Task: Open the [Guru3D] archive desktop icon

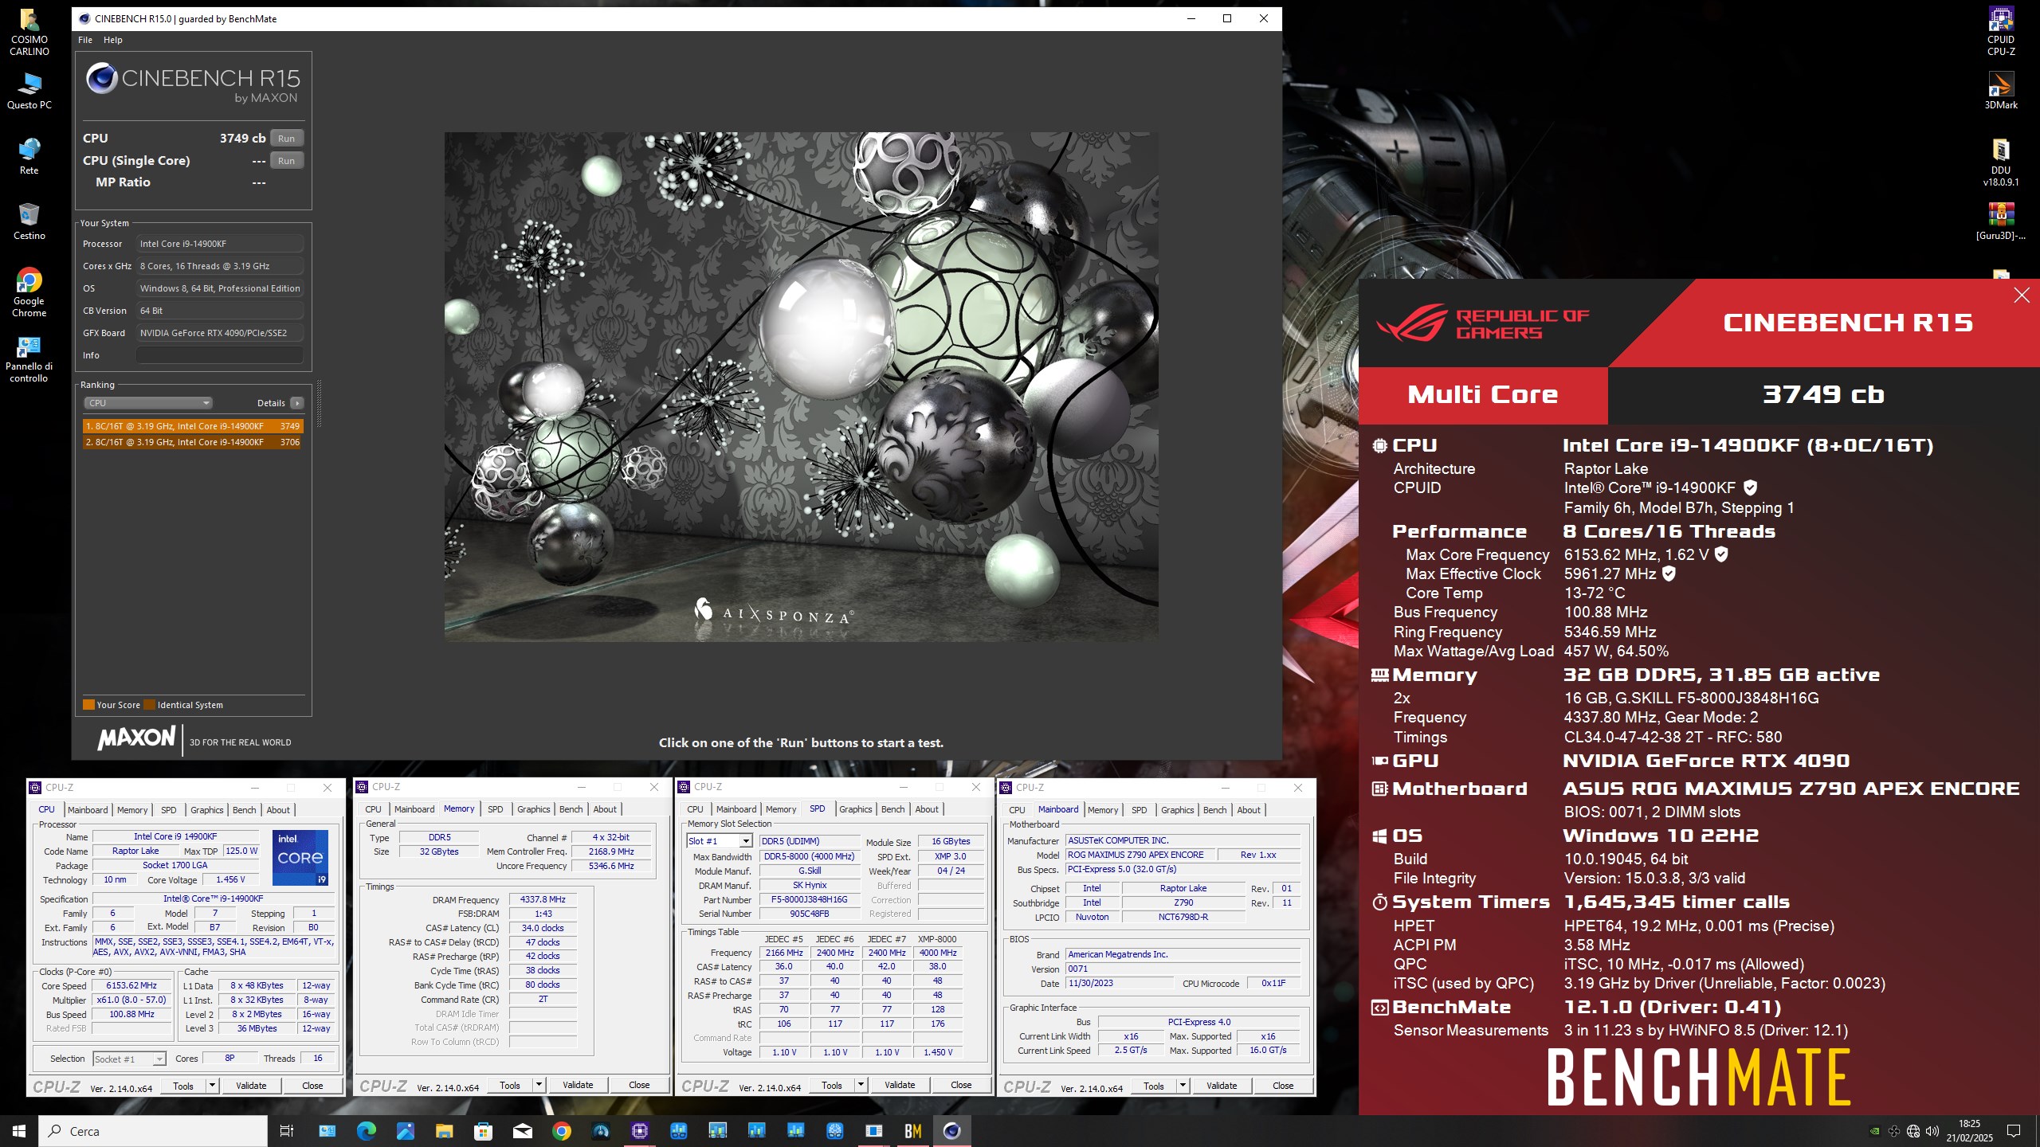Action: (x=2001, y=222)
